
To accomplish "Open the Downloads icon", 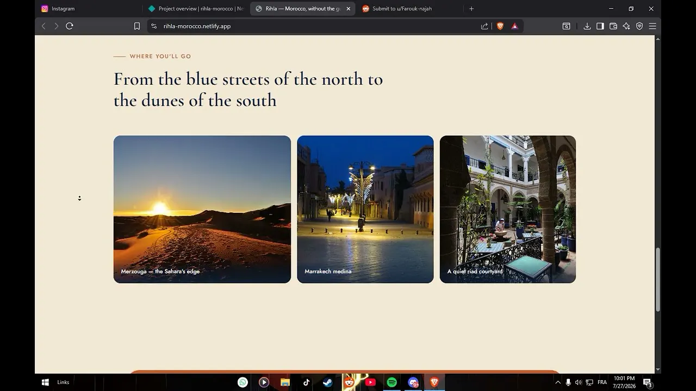I will pos(587,26).
